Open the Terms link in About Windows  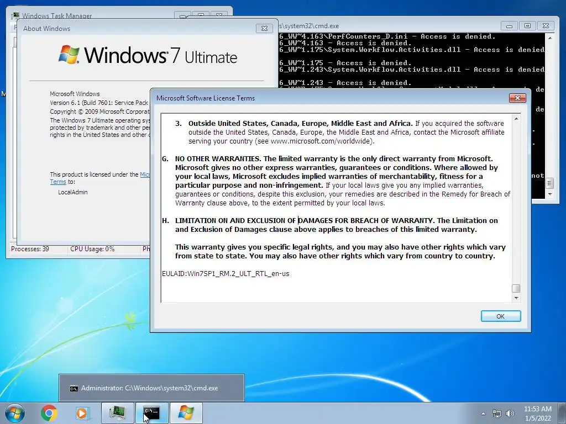point(57,182)
